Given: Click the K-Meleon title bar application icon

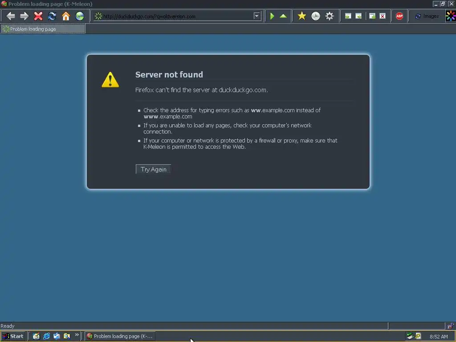Looking at the screenshot, I should coord(4,4).
